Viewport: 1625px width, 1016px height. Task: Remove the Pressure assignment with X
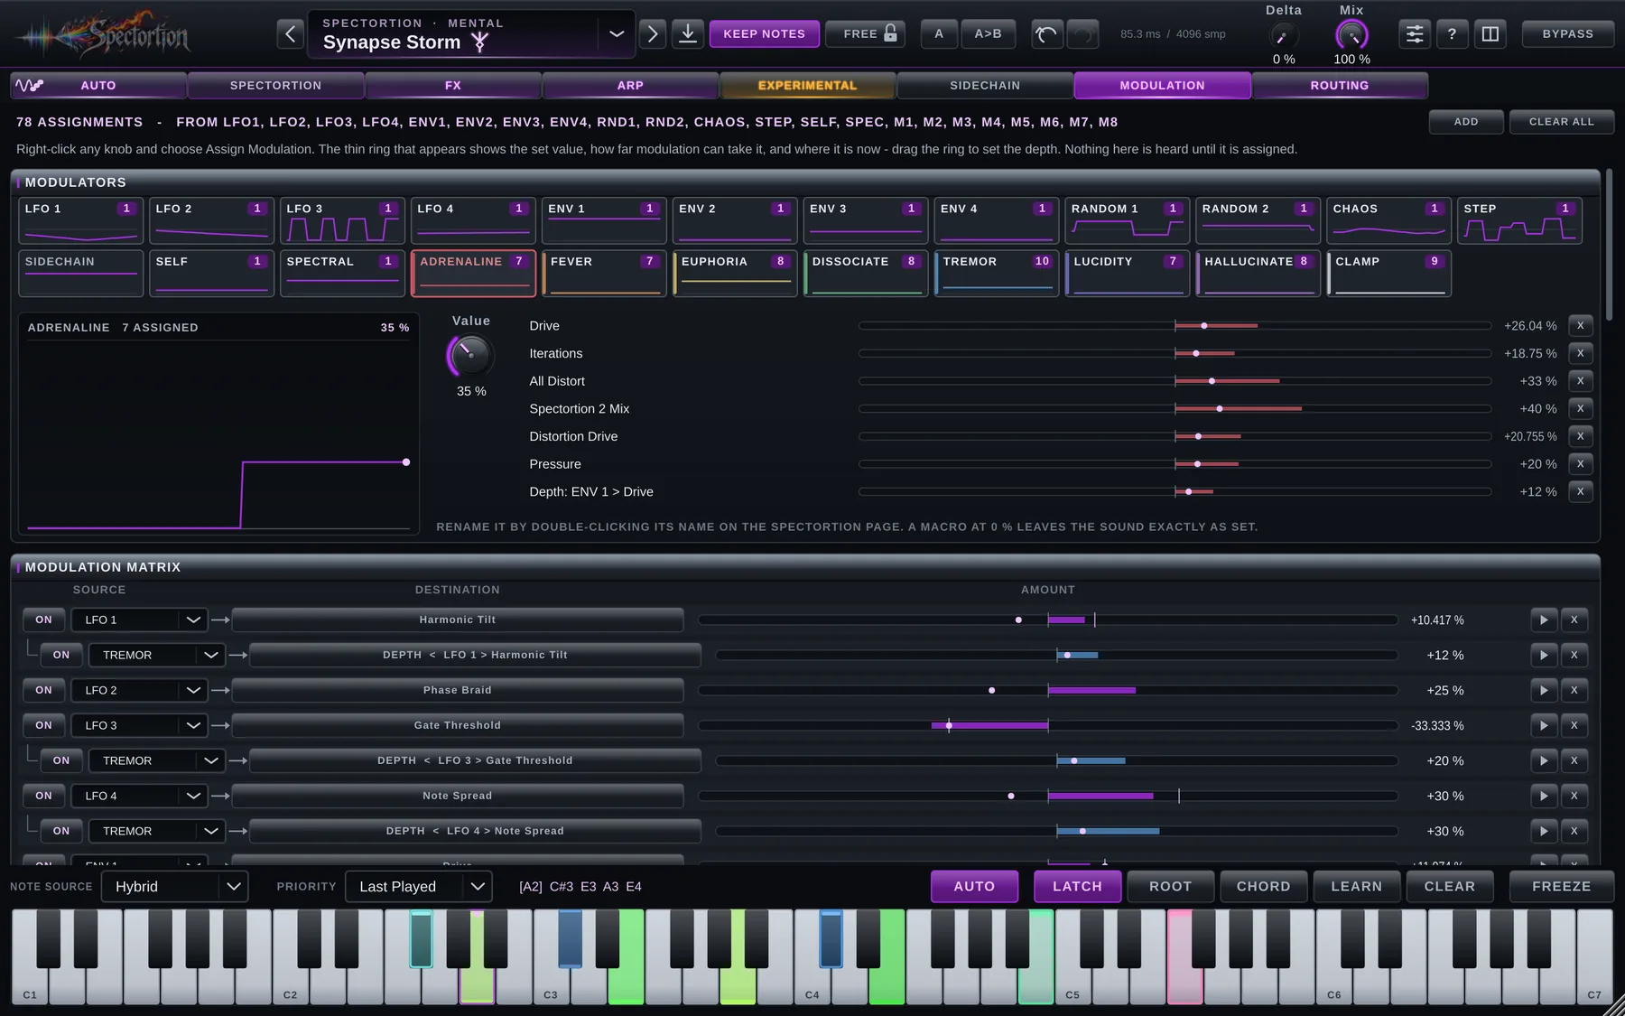pos(1580,464)
